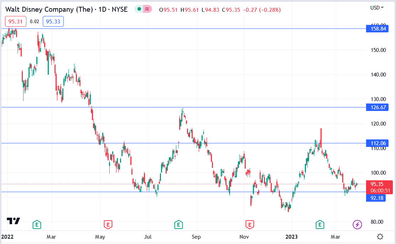Click the high value H95.61

(189, 10)
